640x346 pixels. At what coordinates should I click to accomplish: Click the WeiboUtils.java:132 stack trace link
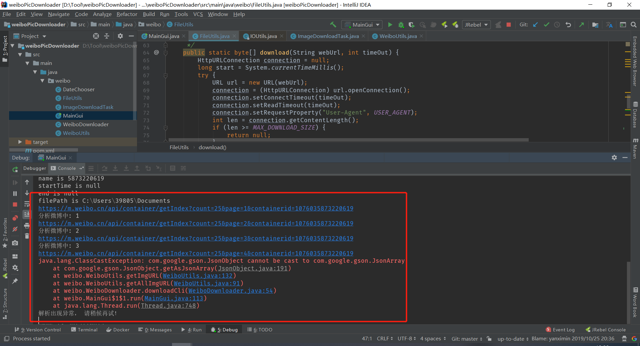[197, 276]
